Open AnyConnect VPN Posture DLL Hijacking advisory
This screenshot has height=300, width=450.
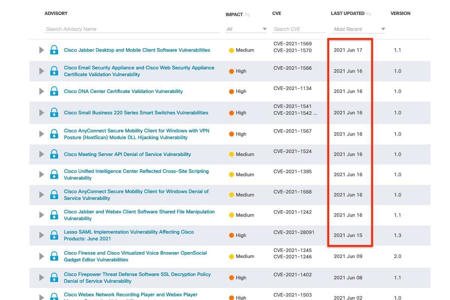coord(136,134)
